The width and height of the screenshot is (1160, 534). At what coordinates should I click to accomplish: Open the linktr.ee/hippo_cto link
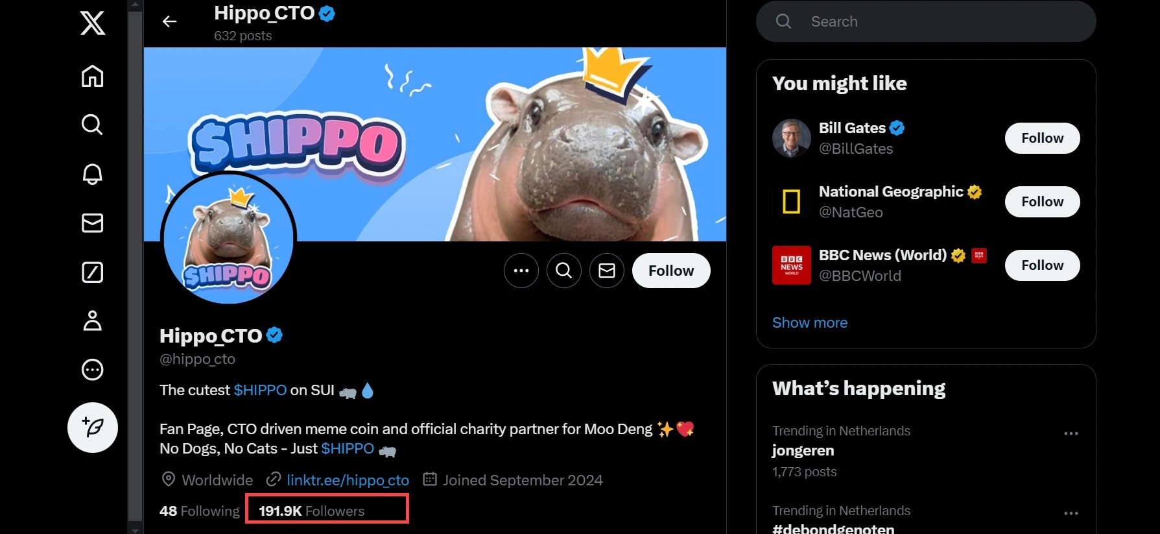pos(348,480)
